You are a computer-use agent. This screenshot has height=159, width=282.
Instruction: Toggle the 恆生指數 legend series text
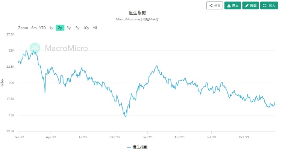pyautogui.click(x=140, y=147)
